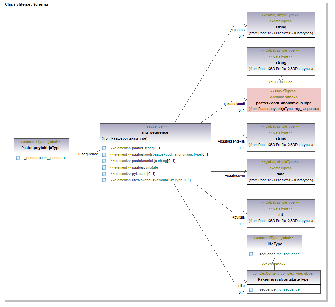
Task: Click the icon next to the paatoskoodi element
Action: (104, 155)
